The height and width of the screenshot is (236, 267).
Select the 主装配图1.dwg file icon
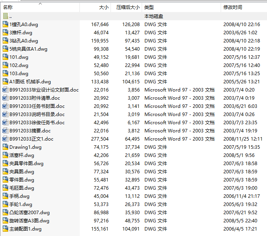pos(5,229)
